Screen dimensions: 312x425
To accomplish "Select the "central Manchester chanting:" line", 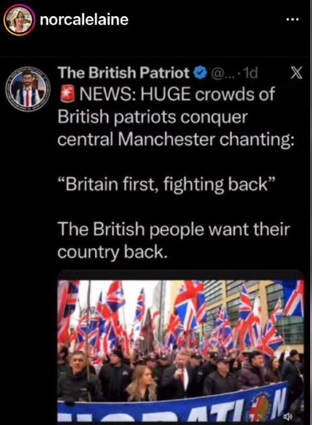I will point(176,139).
